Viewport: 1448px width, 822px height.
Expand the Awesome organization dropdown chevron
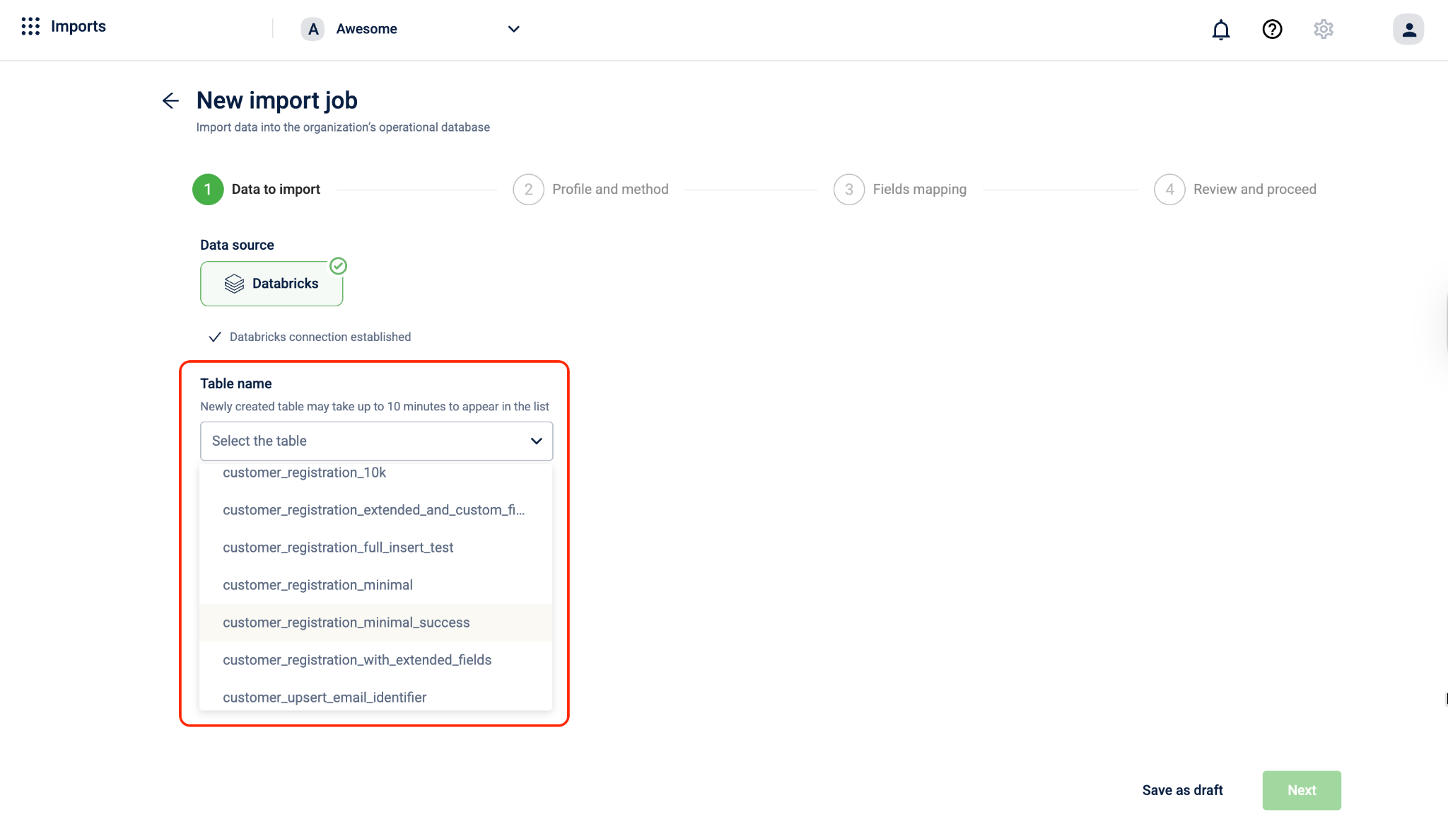pyautogui.click(x=514, y=29)
